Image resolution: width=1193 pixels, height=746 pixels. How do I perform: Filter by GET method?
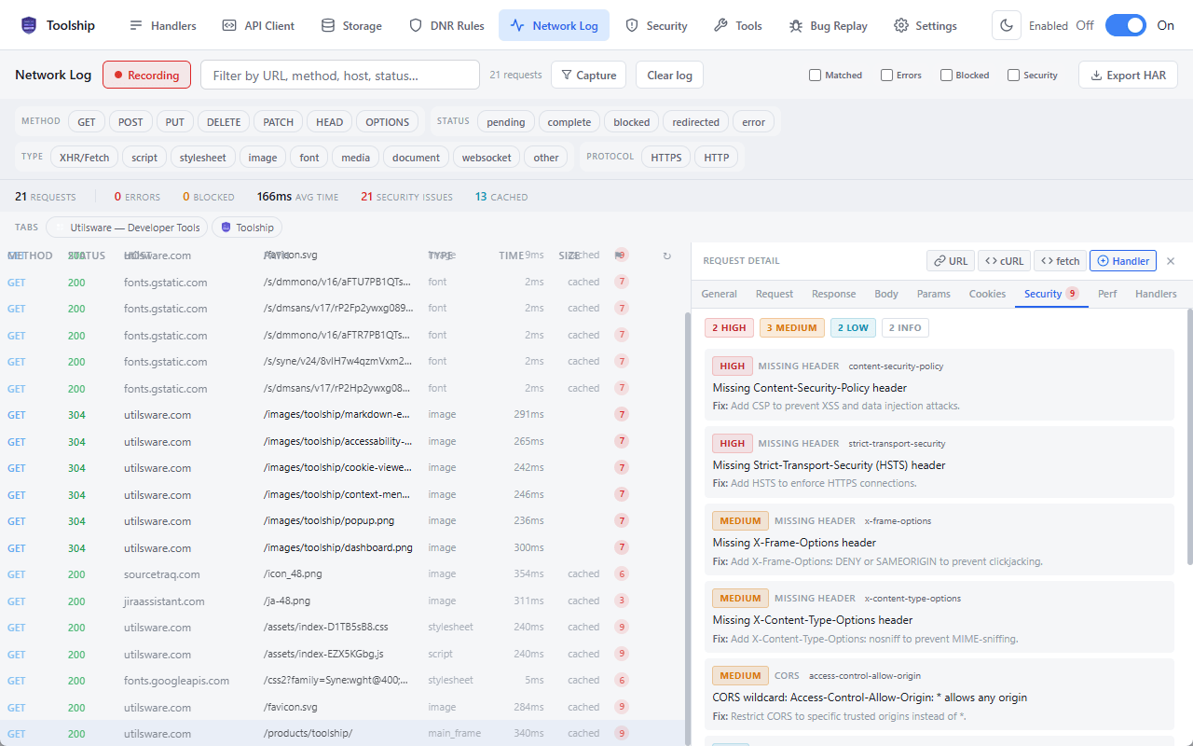tap(87, 121)
